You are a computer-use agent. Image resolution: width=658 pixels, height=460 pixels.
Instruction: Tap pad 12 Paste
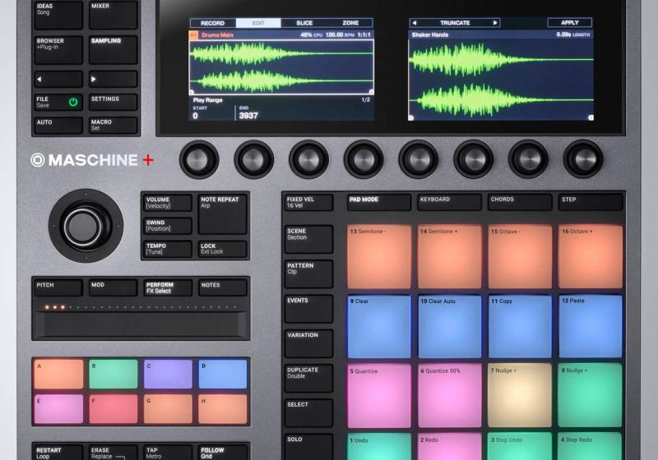591,326
